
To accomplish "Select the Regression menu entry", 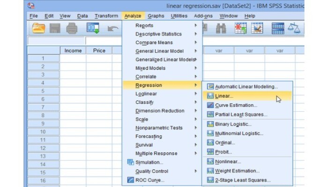I will click(162, 85).
